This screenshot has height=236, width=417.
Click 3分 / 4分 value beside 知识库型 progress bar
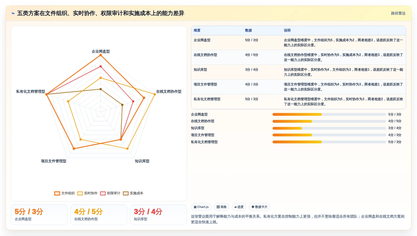(x=395, y=128)
